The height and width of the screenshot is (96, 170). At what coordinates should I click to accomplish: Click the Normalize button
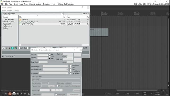[x=77, y=90]
